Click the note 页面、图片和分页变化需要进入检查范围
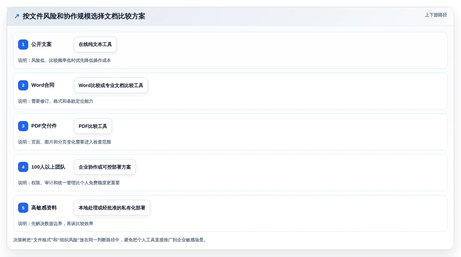 coord(71,142)
